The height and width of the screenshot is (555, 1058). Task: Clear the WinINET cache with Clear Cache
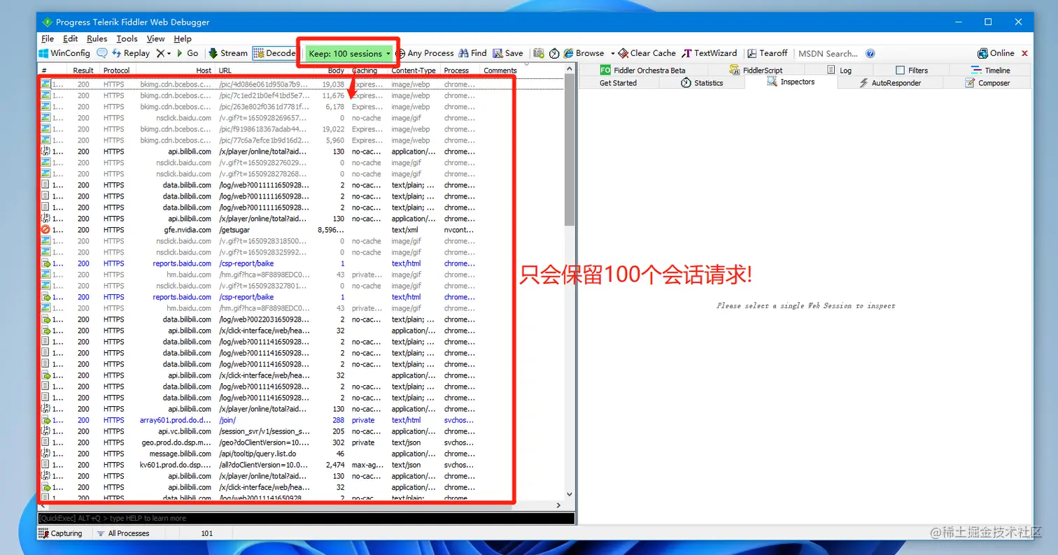tap(647, 53)
